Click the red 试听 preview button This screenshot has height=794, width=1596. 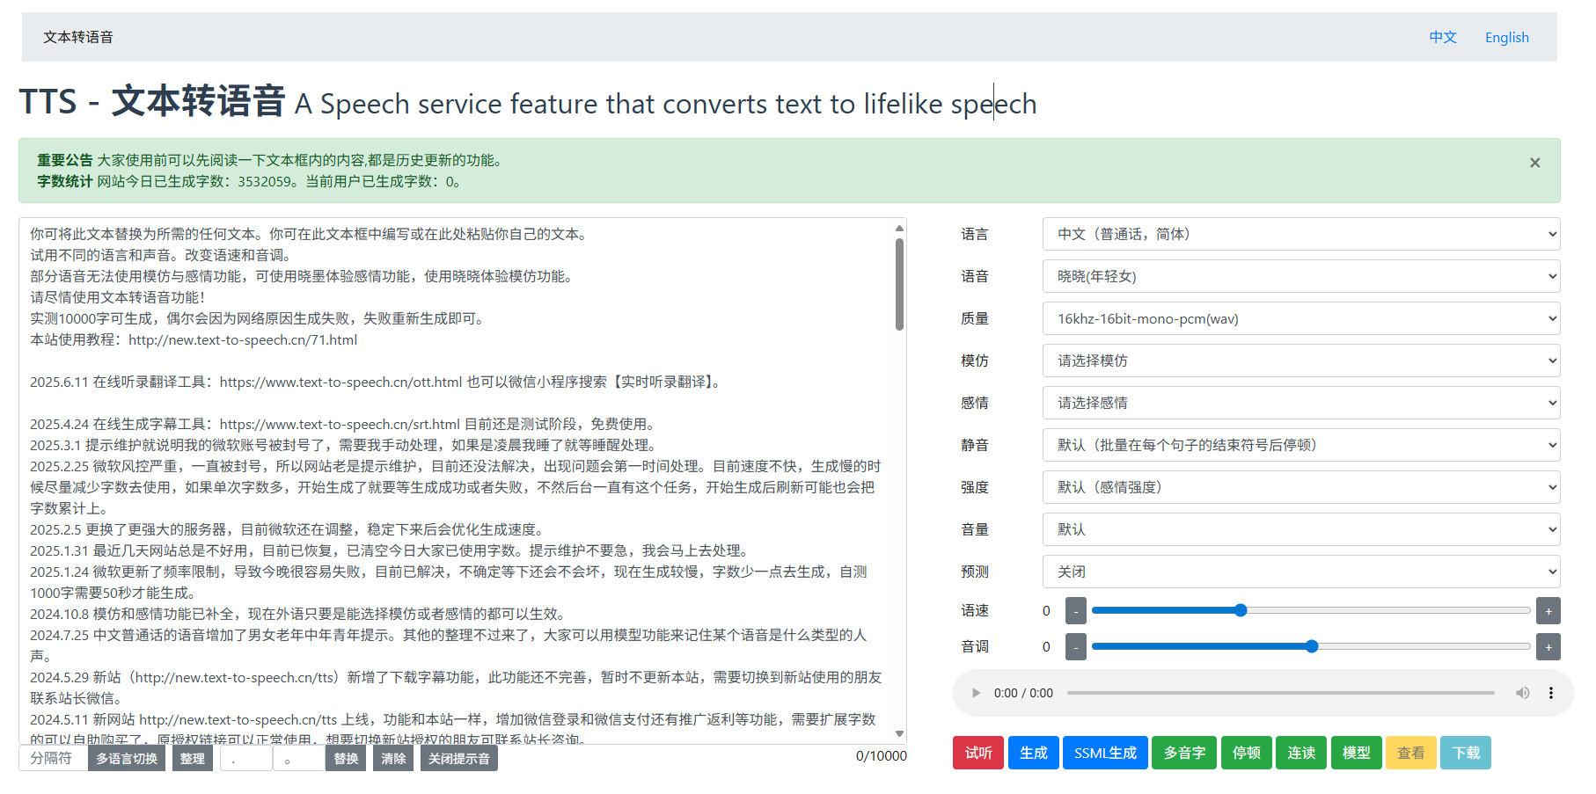977,753
